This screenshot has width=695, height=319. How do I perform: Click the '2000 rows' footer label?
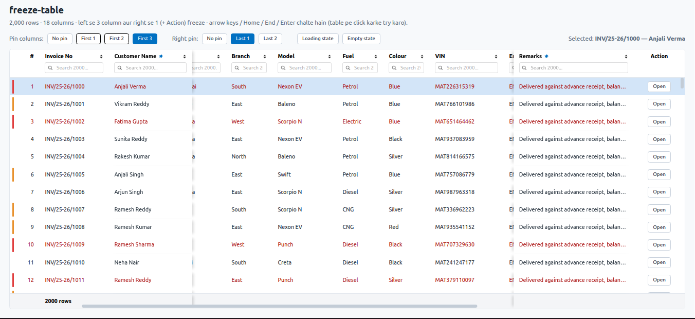[x=58, y=301]
